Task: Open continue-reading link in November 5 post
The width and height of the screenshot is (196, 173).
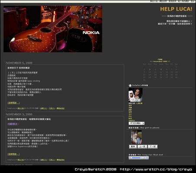Action: [13, 103]
